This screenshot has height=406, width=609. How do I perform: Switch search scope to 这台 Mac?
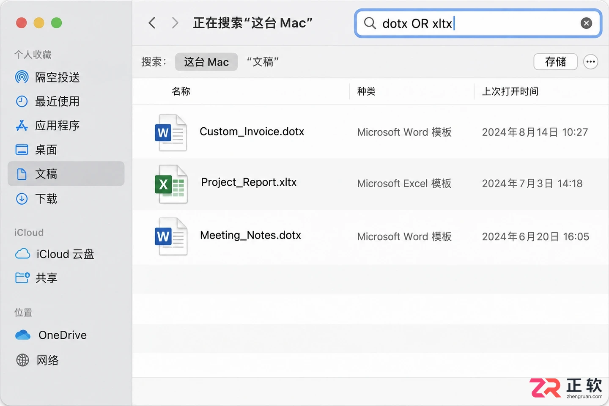click(x=206, y=62)
